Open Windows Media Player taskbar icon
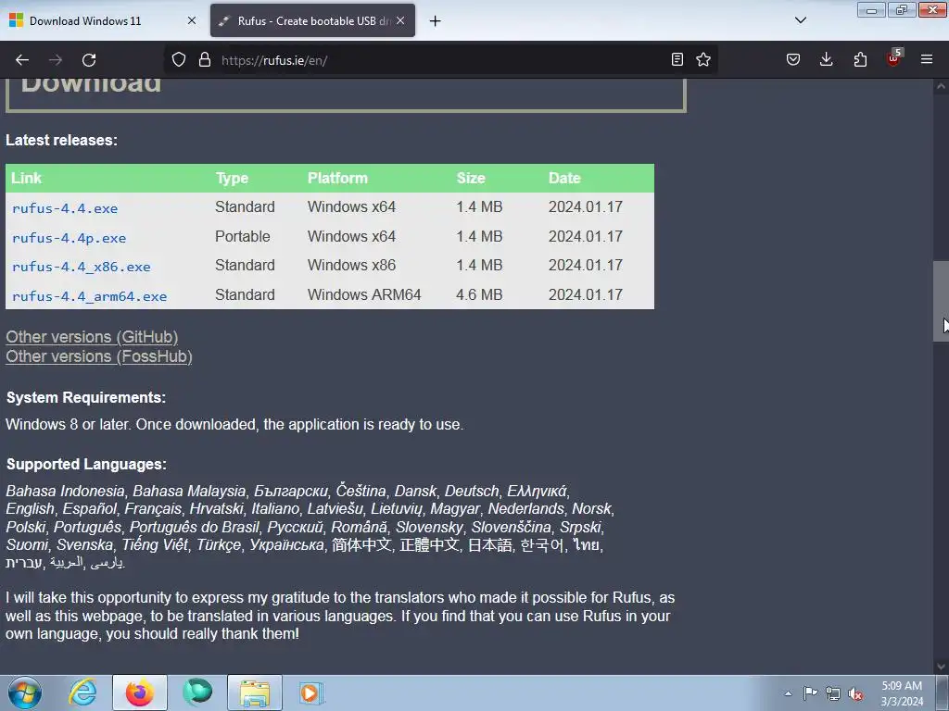Image resolution: width=949 pixels, height=711 pixels. point(311,692)
